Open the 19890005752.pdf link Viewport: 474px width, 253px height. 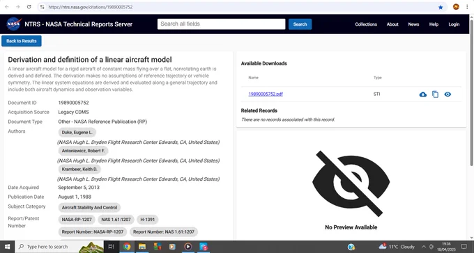pos(266,94)
